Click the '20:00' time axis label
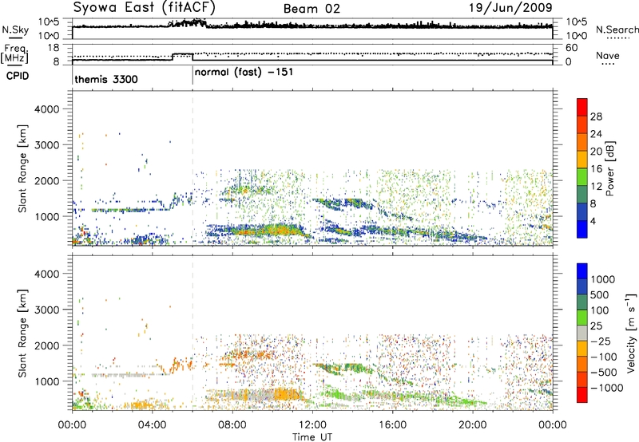 click(x=473, y=425)
